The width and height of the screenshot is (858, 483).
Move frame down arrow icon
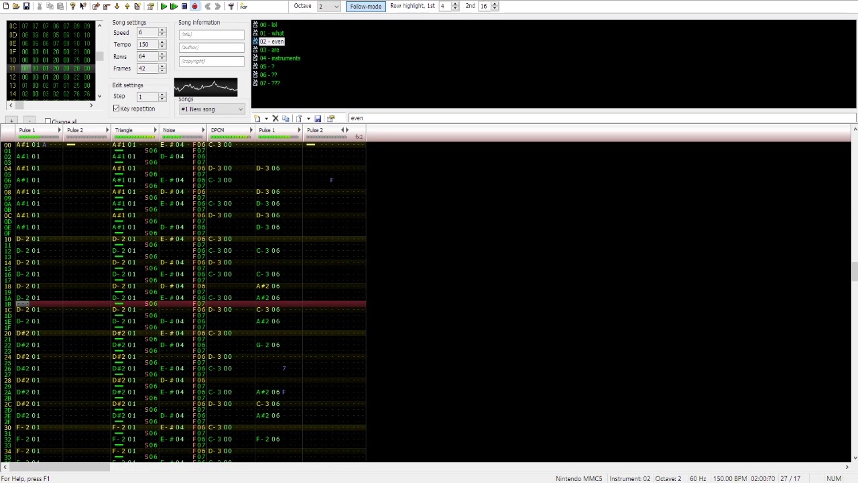(117, 6)
